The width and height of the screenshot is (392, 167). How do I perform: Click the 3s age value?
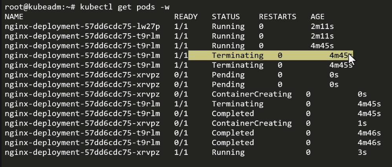(x=362, y=152)
